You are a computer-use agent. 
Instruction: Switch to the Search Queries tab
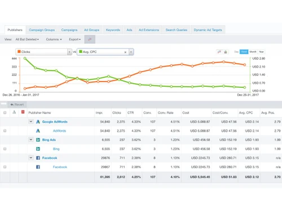click(x=177, y=30)
